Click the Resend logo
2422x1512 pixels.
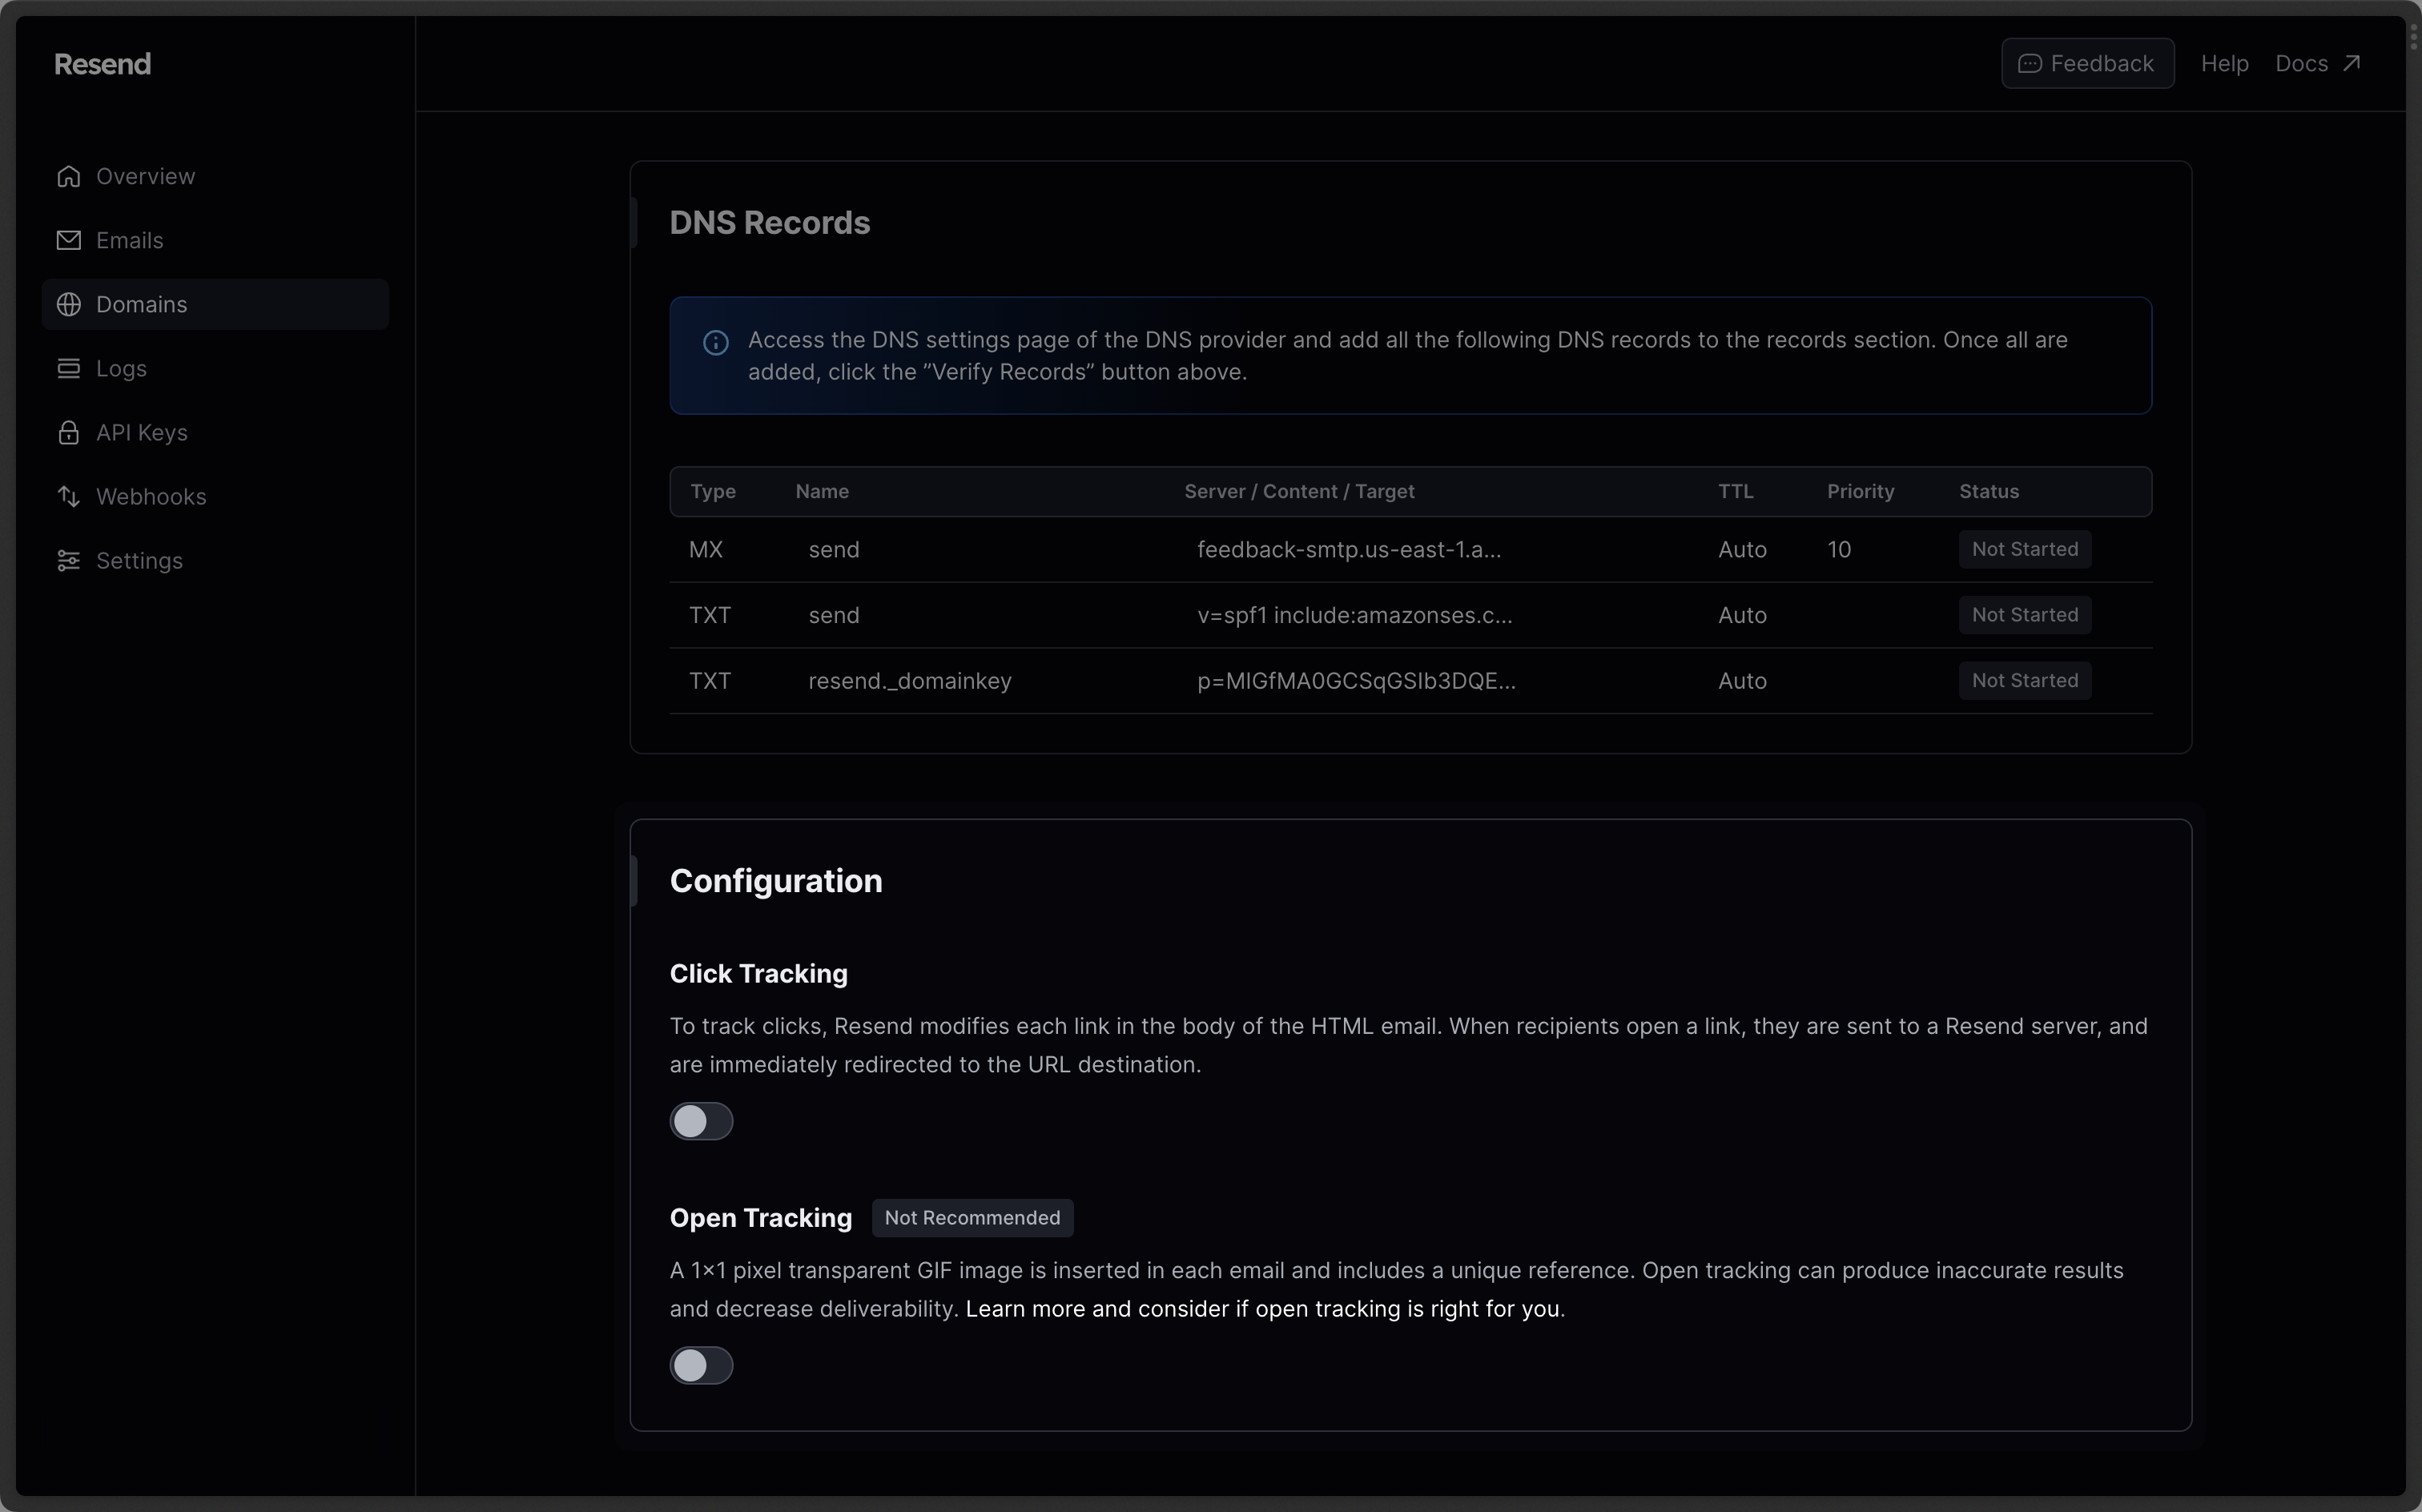click(102, 64)
